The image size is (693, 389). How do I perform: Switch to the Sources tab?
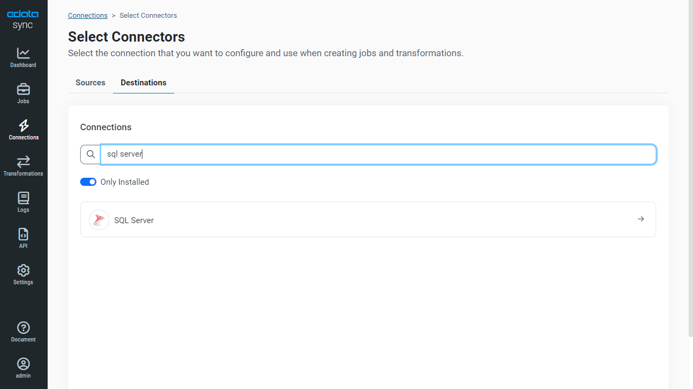point(90,83)
